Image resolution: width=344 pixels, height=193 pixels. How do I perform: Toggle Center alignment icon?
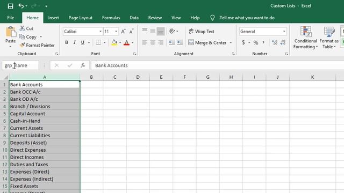[153, 42]
